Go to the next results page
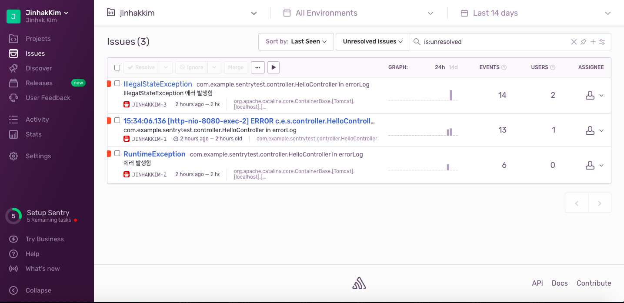This screenshot has width=624, height=303. click(600, 203)
